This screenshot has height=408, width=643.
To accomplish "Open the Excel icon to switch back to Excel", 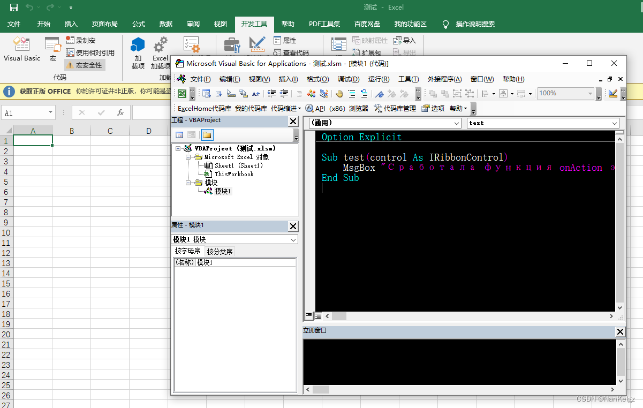I will click(x=183, y=93).
